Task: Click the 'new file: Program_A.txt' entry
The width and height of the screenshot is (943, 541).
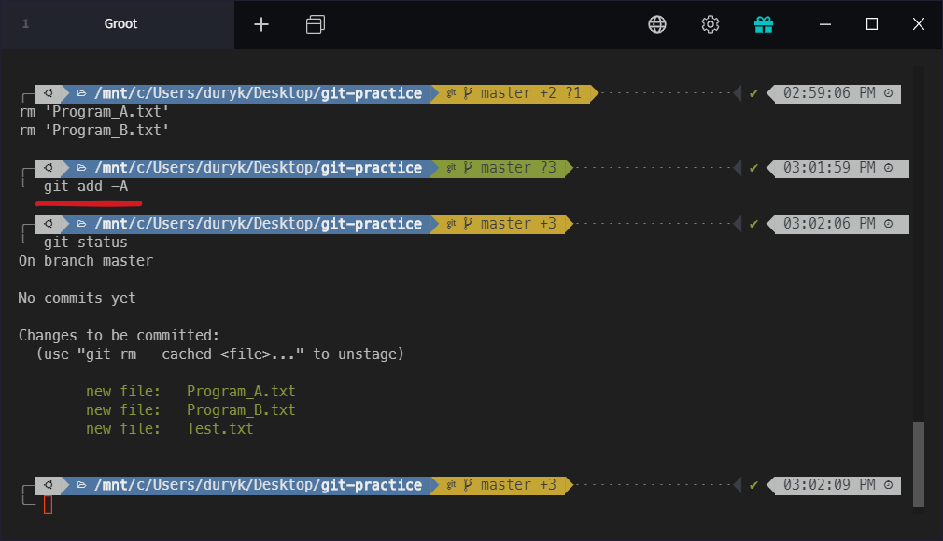Action: tap(190, 392)
